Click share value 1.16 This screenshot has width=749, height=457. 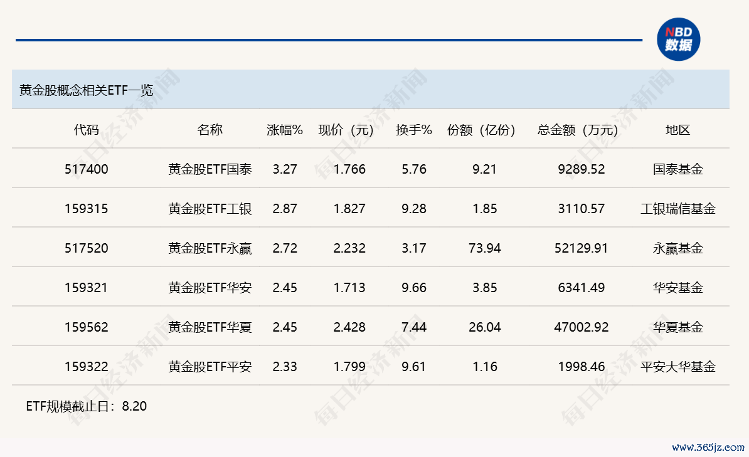pyautogui.click(x=484, y=367)
